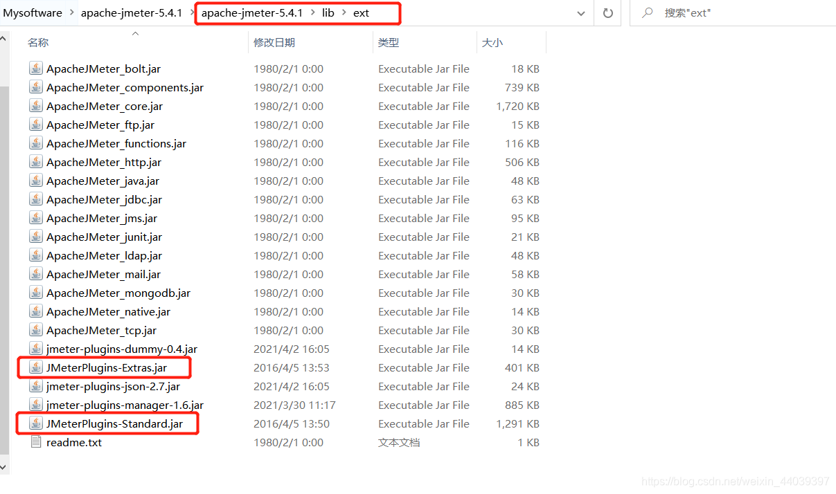Expand the chevron after Mysoftware in path
This screenshot has height=494, width=836.
[71, 13]
